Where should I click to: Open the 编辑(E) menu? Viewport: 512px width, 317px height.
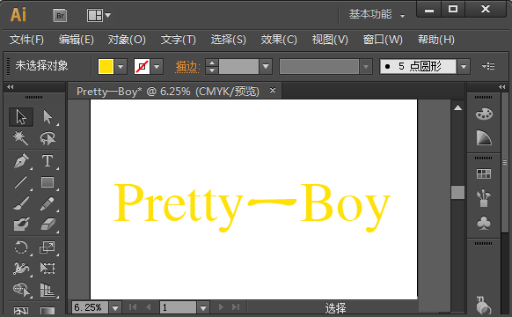point(76,40)
